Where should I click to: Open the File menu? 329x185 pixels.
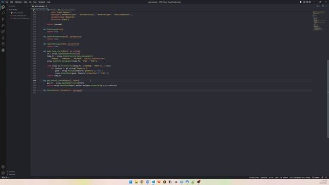tap(7, 2)
